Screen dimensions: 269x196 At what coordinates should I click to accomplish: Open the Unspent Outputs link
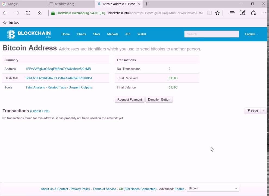[80, 87]
